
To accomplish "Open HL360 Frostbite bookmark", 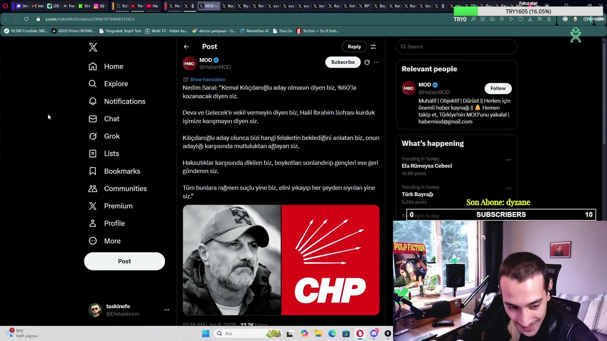I will (x=26, y=31).
